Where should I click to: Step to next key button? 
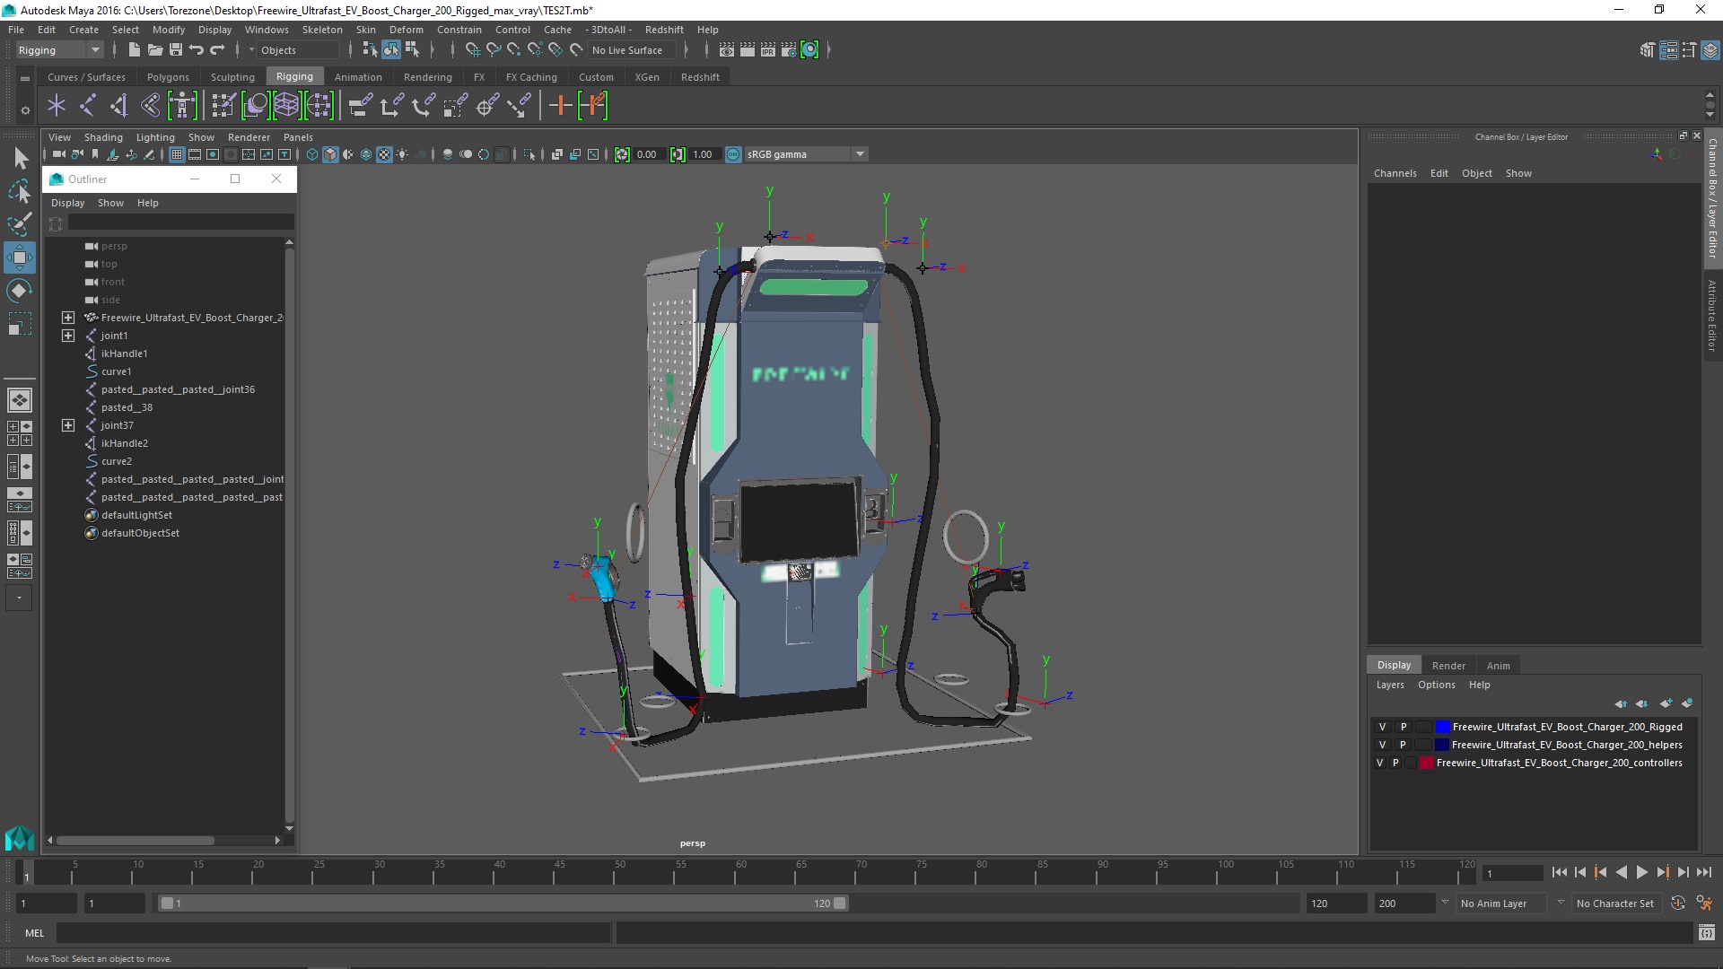(1662, 872)
